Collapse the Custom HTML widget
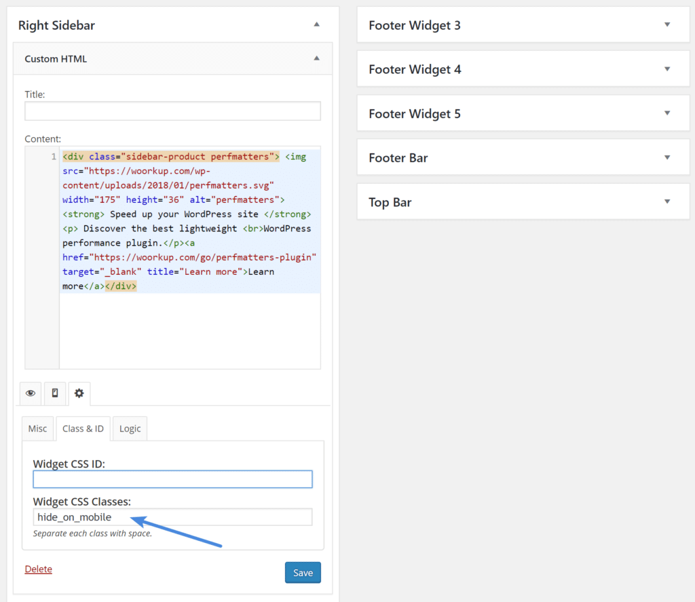The height and width of the screenshot is (602, 695). [316, 58]
